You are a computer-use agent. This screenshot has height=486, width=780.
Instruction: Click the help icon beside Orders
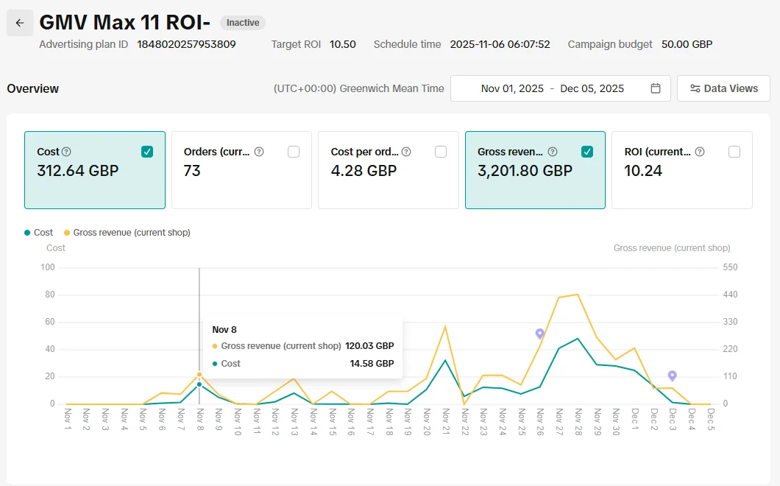point(259,152)
